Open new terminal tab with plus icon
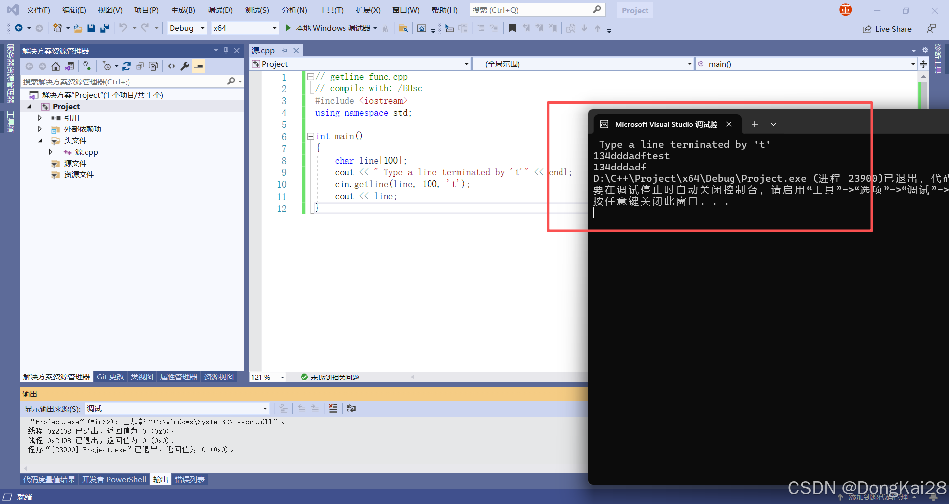The width and height of the screenshot is (949, 504). point(755,125)
